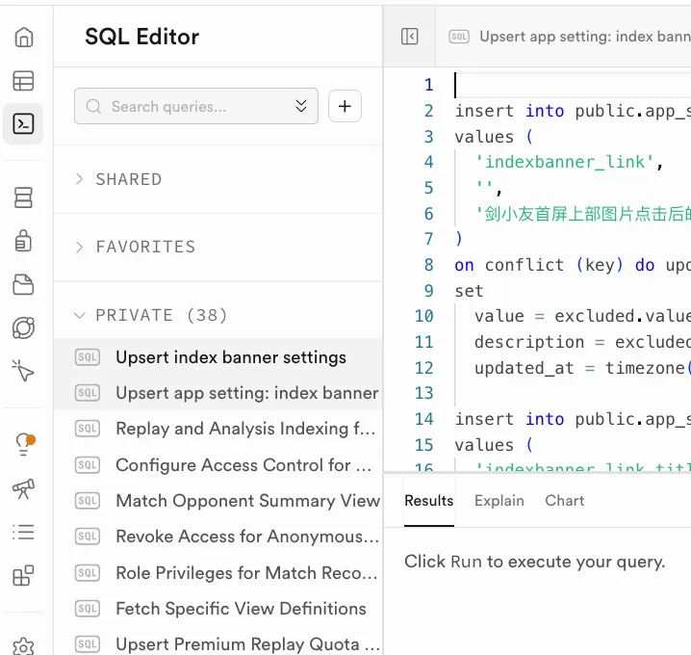Screen dimensions: 691x655
Task: Open the Home icon in sidebar
Action: 23,38
